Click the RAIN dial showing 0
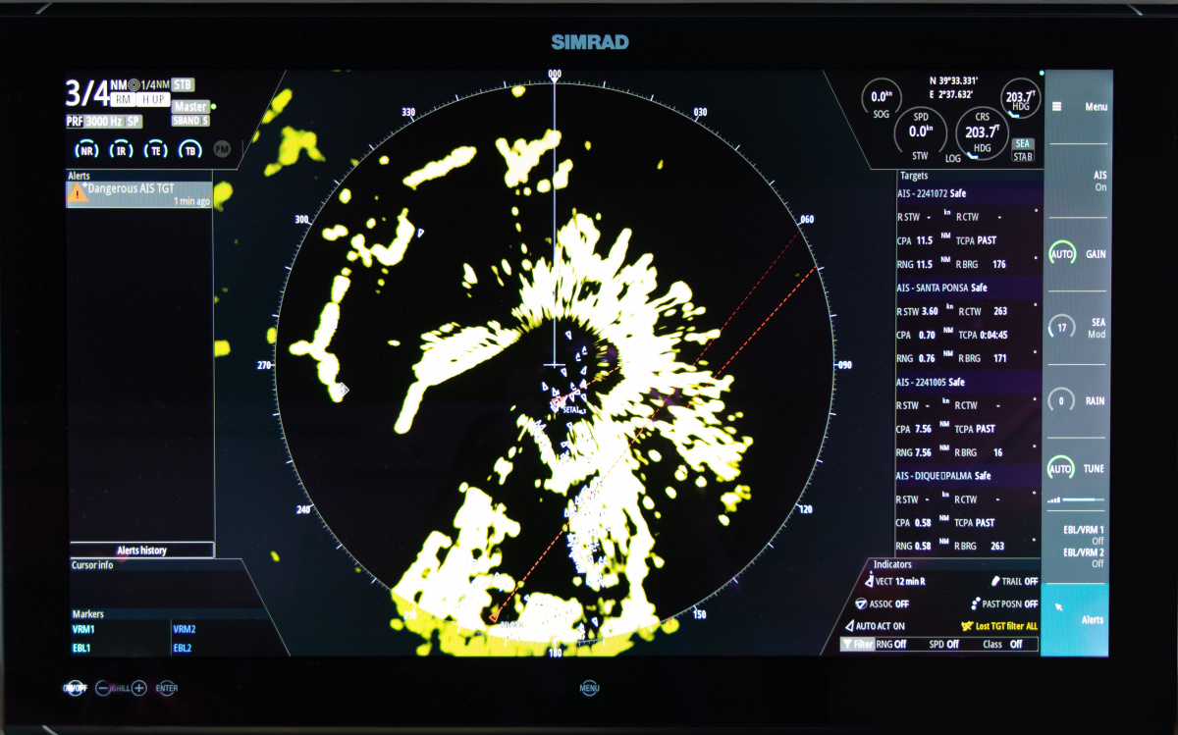Viewport: 1178px width, 735px height. point(1061,400)
